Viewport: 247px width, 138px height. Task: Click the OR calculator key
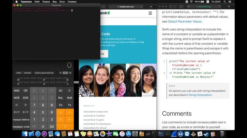pyautogui.click(x=25, y=90)
